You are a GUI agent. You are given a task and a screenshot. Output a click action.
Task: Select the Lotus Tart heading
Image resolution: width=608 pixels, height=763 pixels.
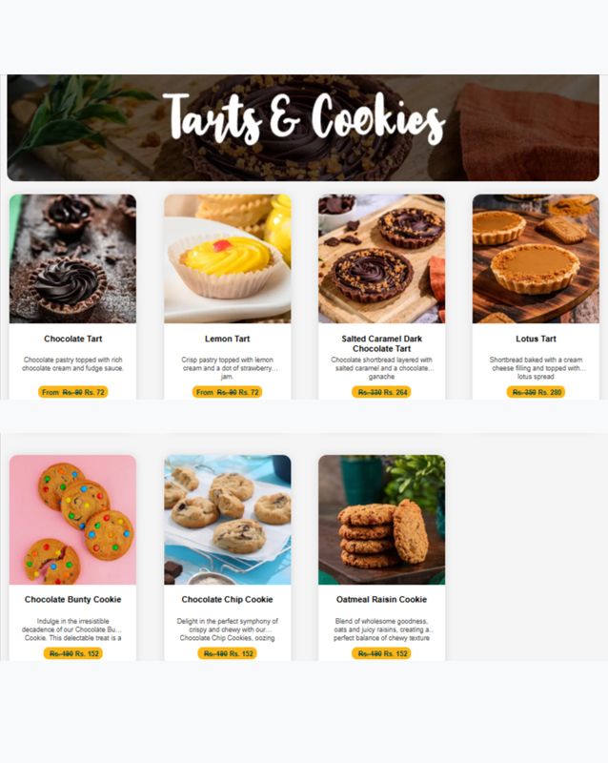pyautogui.click(x=536, y=339)
